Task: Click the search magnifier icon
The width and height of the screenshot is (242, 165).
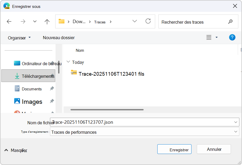Action: pos(230,22)
